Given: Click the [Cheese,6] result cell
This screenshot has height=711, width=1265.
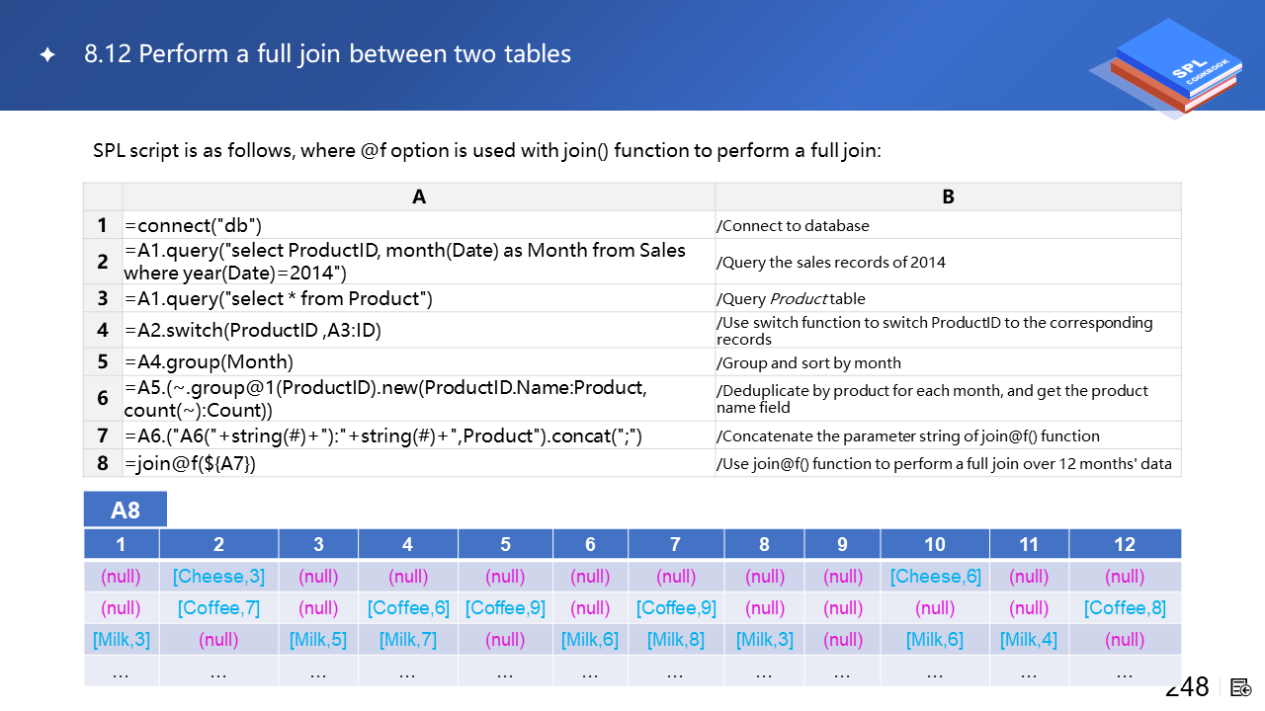Looking at the screenshot, I should 935,577.
